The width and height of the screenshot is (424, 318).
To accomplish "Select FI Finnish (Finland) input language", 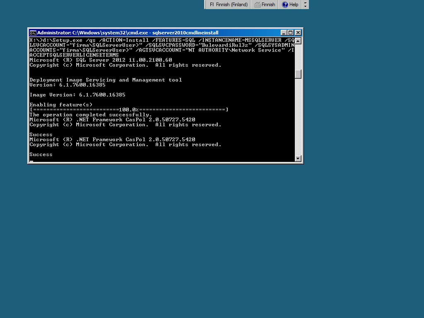I will (229, 5).
